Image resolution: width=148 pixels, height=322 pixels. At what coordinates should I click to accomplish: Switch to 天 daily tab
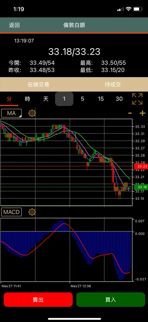click(x=46, y=99)
